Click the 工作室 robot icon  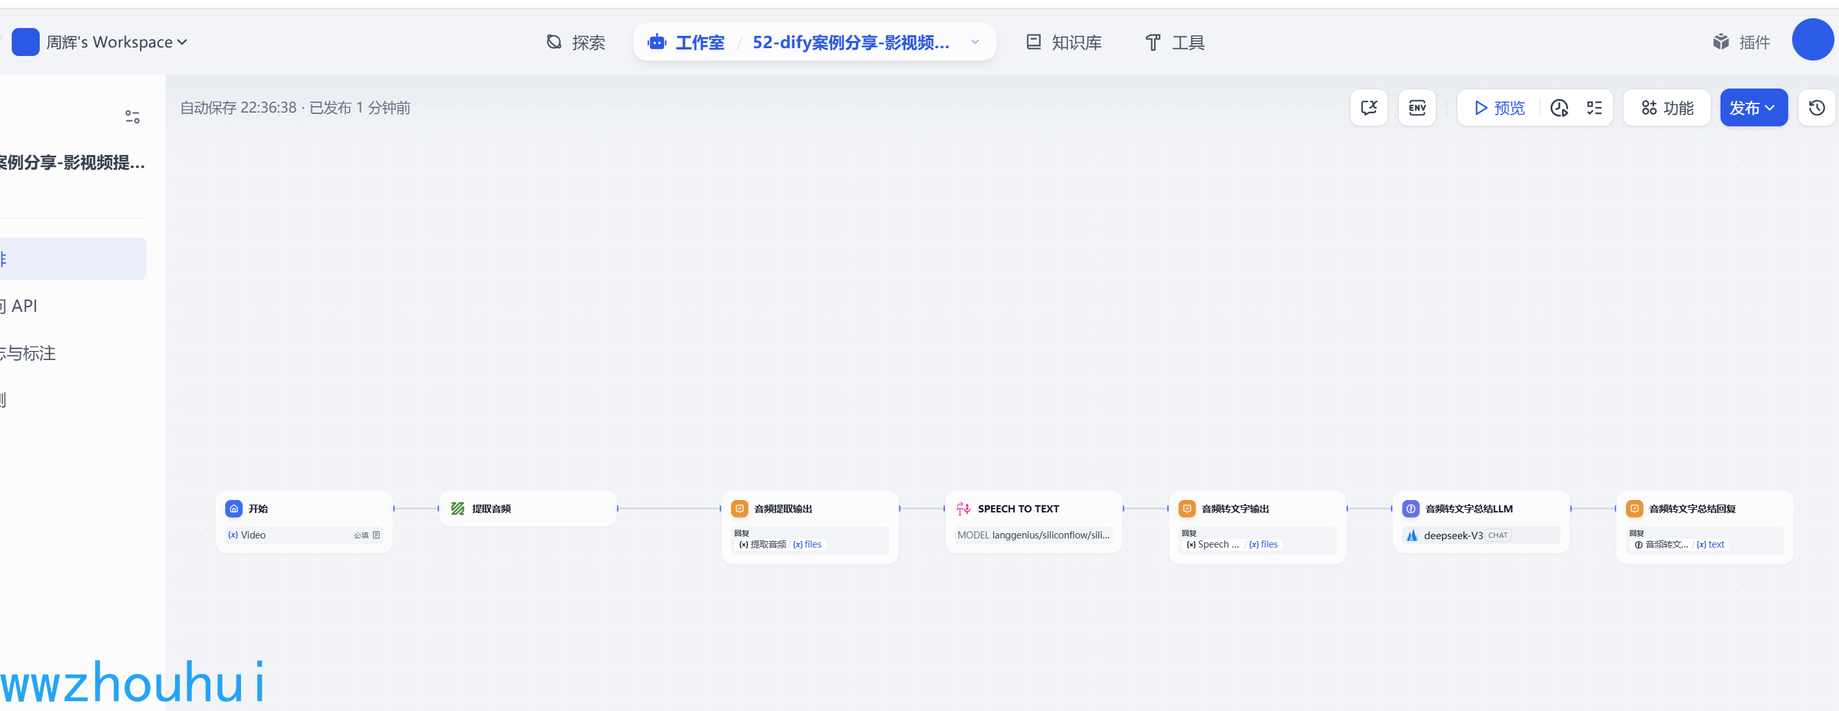[657, 42]
